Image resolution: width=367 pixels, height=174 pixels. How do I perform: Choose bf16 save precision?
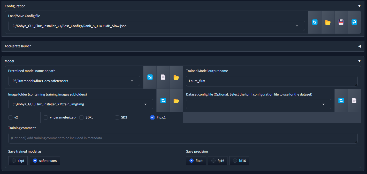click(239, 161)
